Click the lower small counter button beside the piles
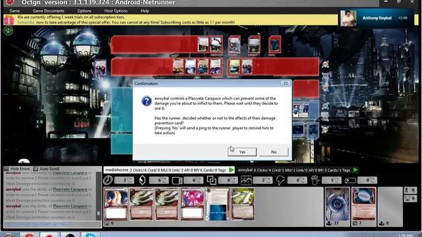Screen dimensions: 422x237 tap(410, 199)
